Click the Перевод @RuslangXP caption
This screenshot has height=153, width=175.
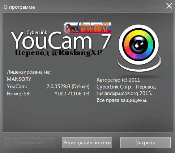click(58, 53)
